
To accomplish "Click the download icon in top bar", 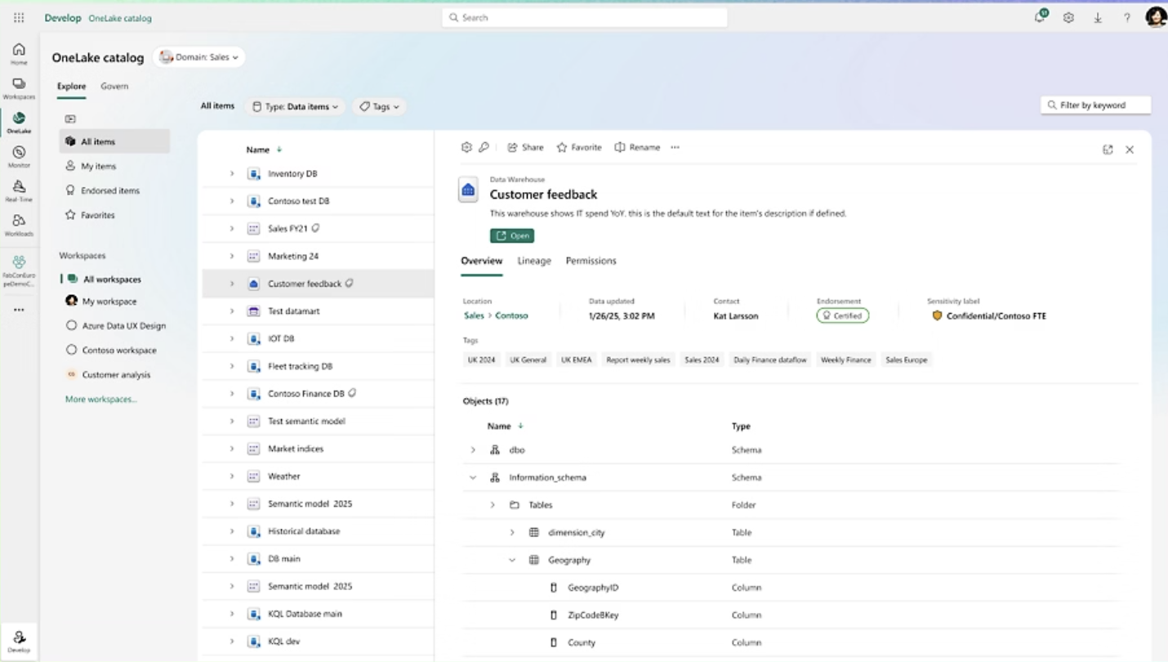I will pos(1098,17).
